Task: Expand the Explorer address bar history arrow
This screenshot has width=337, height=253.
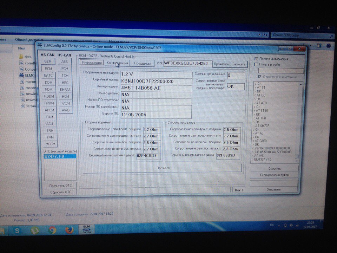Action: pyautogui.click(x=259, y=34)
